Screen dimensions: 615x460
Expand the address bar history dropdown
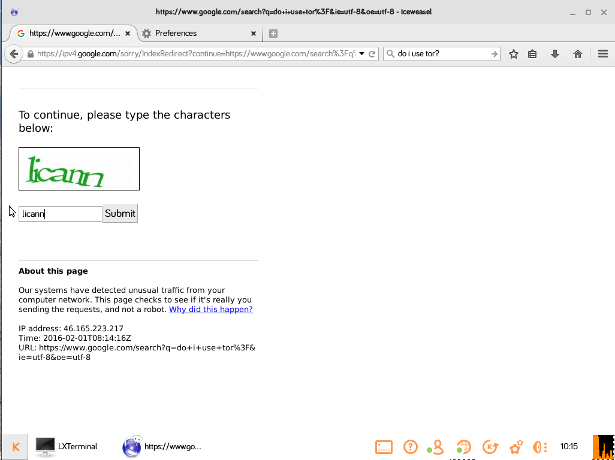[x=362, y=53]
